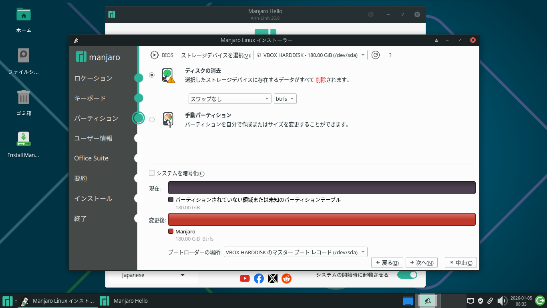Click the manual partitioning drive icon
Image resolution: width=547 pixels, height=308 pixels.
point(169,120)
